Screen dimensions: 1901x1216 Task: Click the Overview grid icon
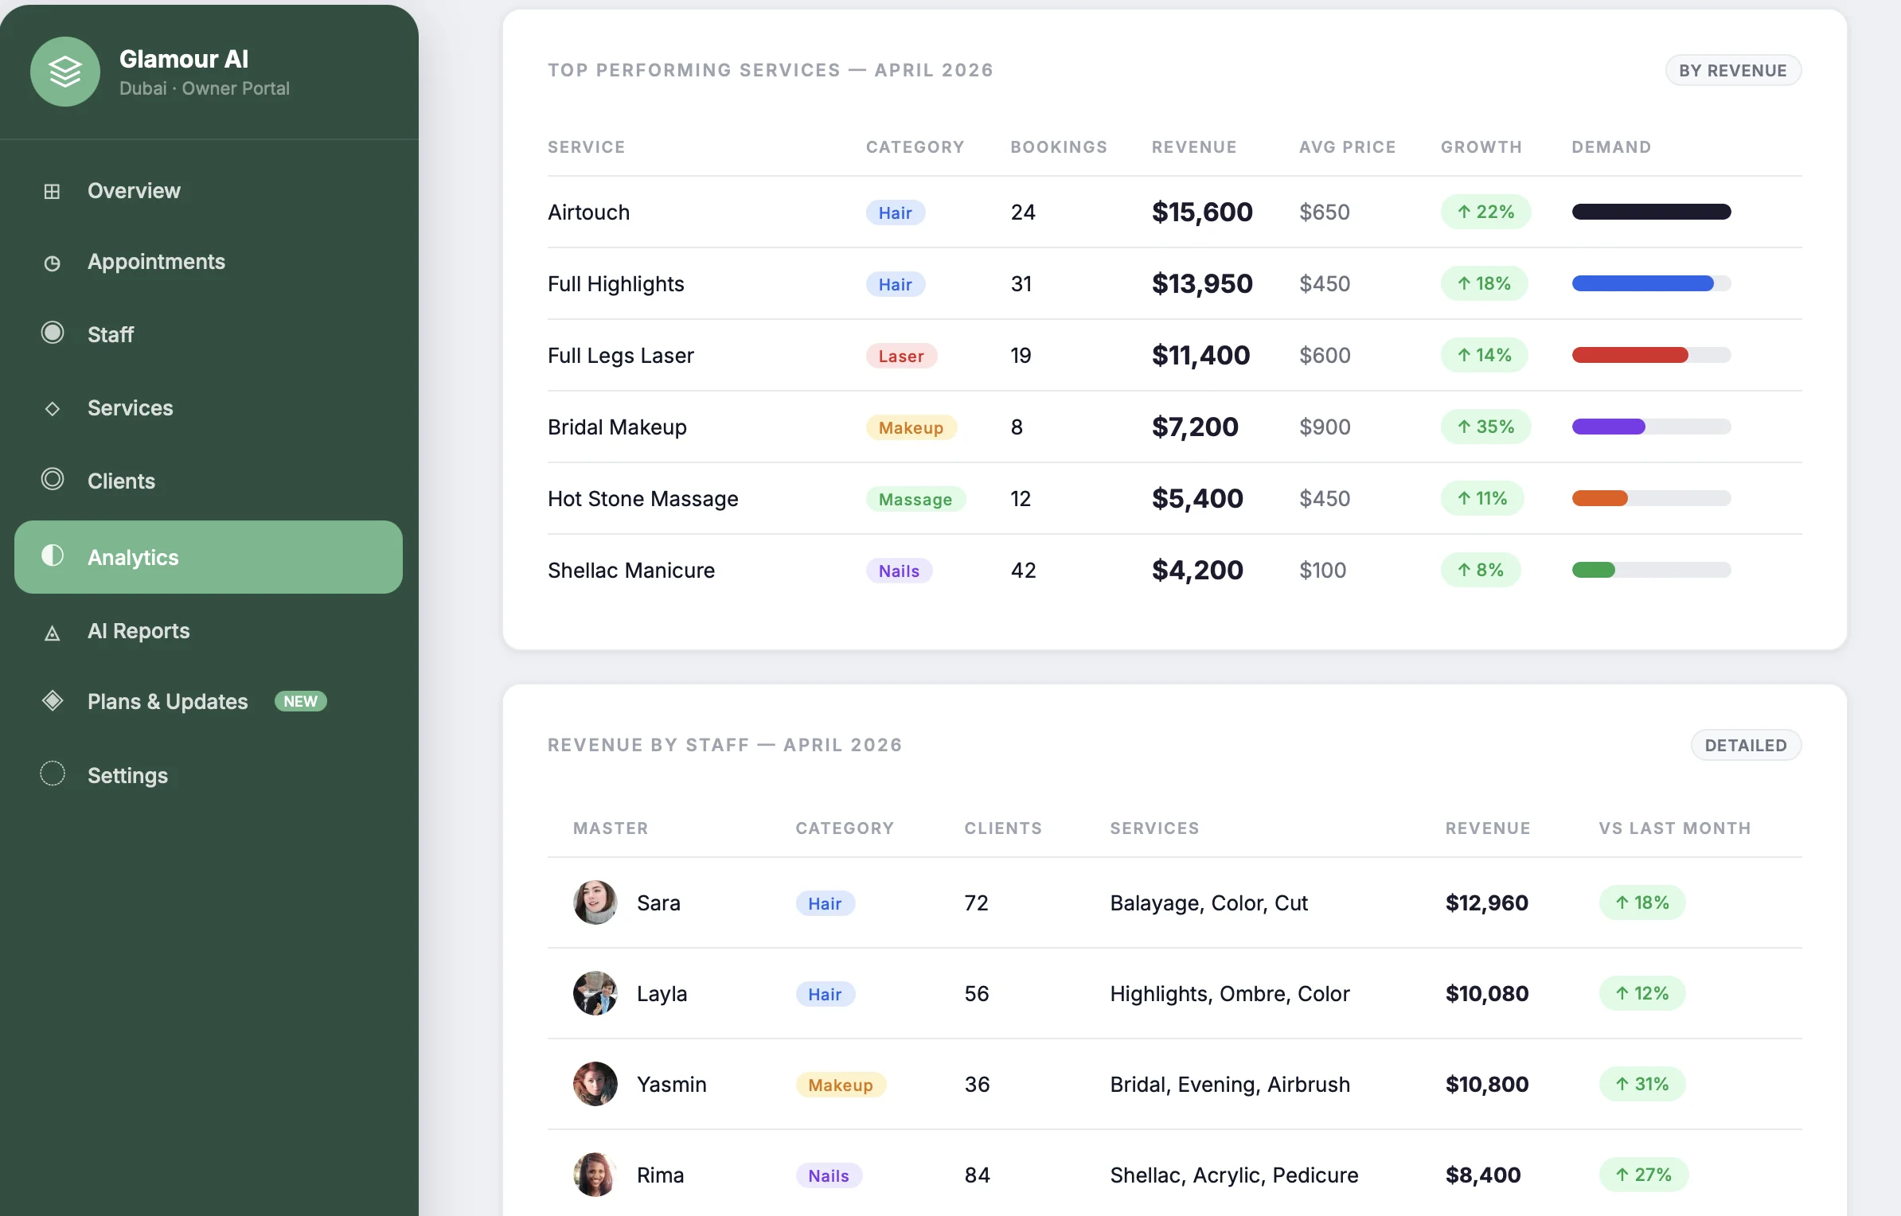click(x=52, y=191)
